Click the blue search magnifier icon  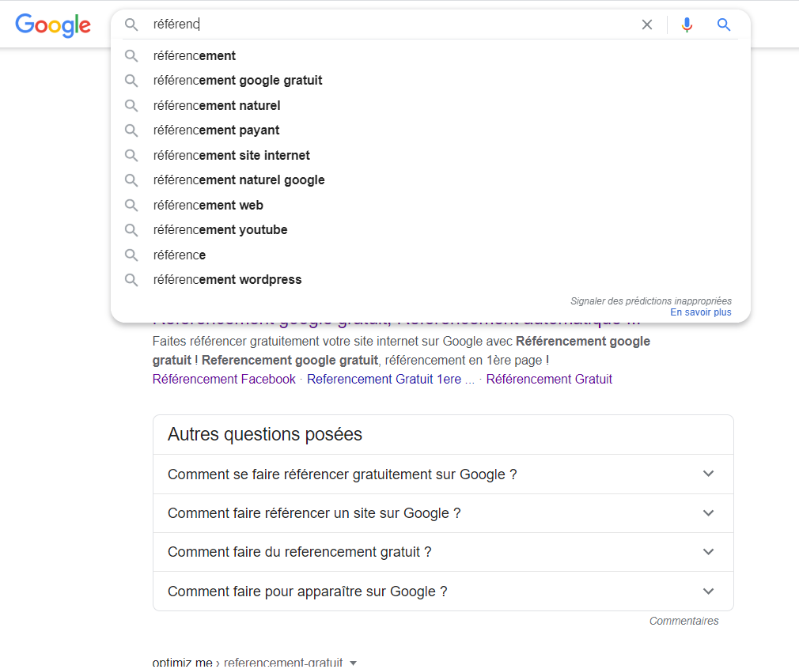723,25
